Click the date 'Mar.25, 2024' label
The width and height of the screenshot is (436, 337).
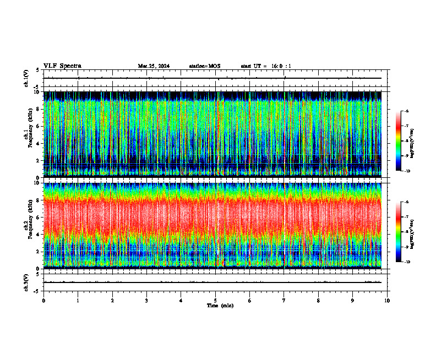click(x=154, y=66)
